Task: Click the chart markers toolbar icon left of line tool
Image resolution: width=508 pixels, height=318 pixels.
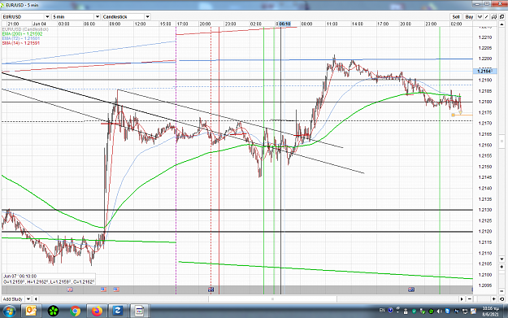Action: (x=480, y=17)
